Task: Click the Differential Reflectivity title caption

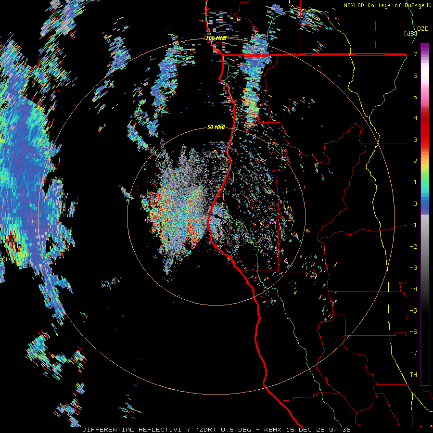Action: [x=216, y=430]
